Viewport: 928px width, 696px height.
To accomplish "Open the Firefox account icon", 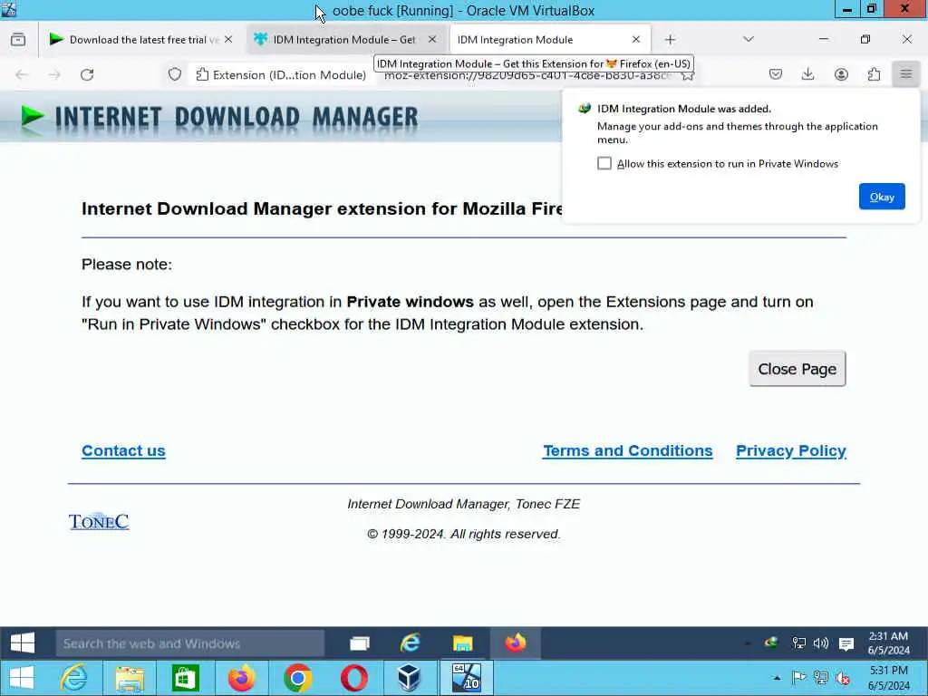I will click(841, 74).
